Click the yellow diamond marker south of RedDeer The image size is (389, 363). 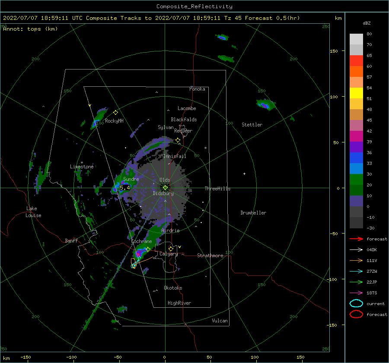click(178, 140)
